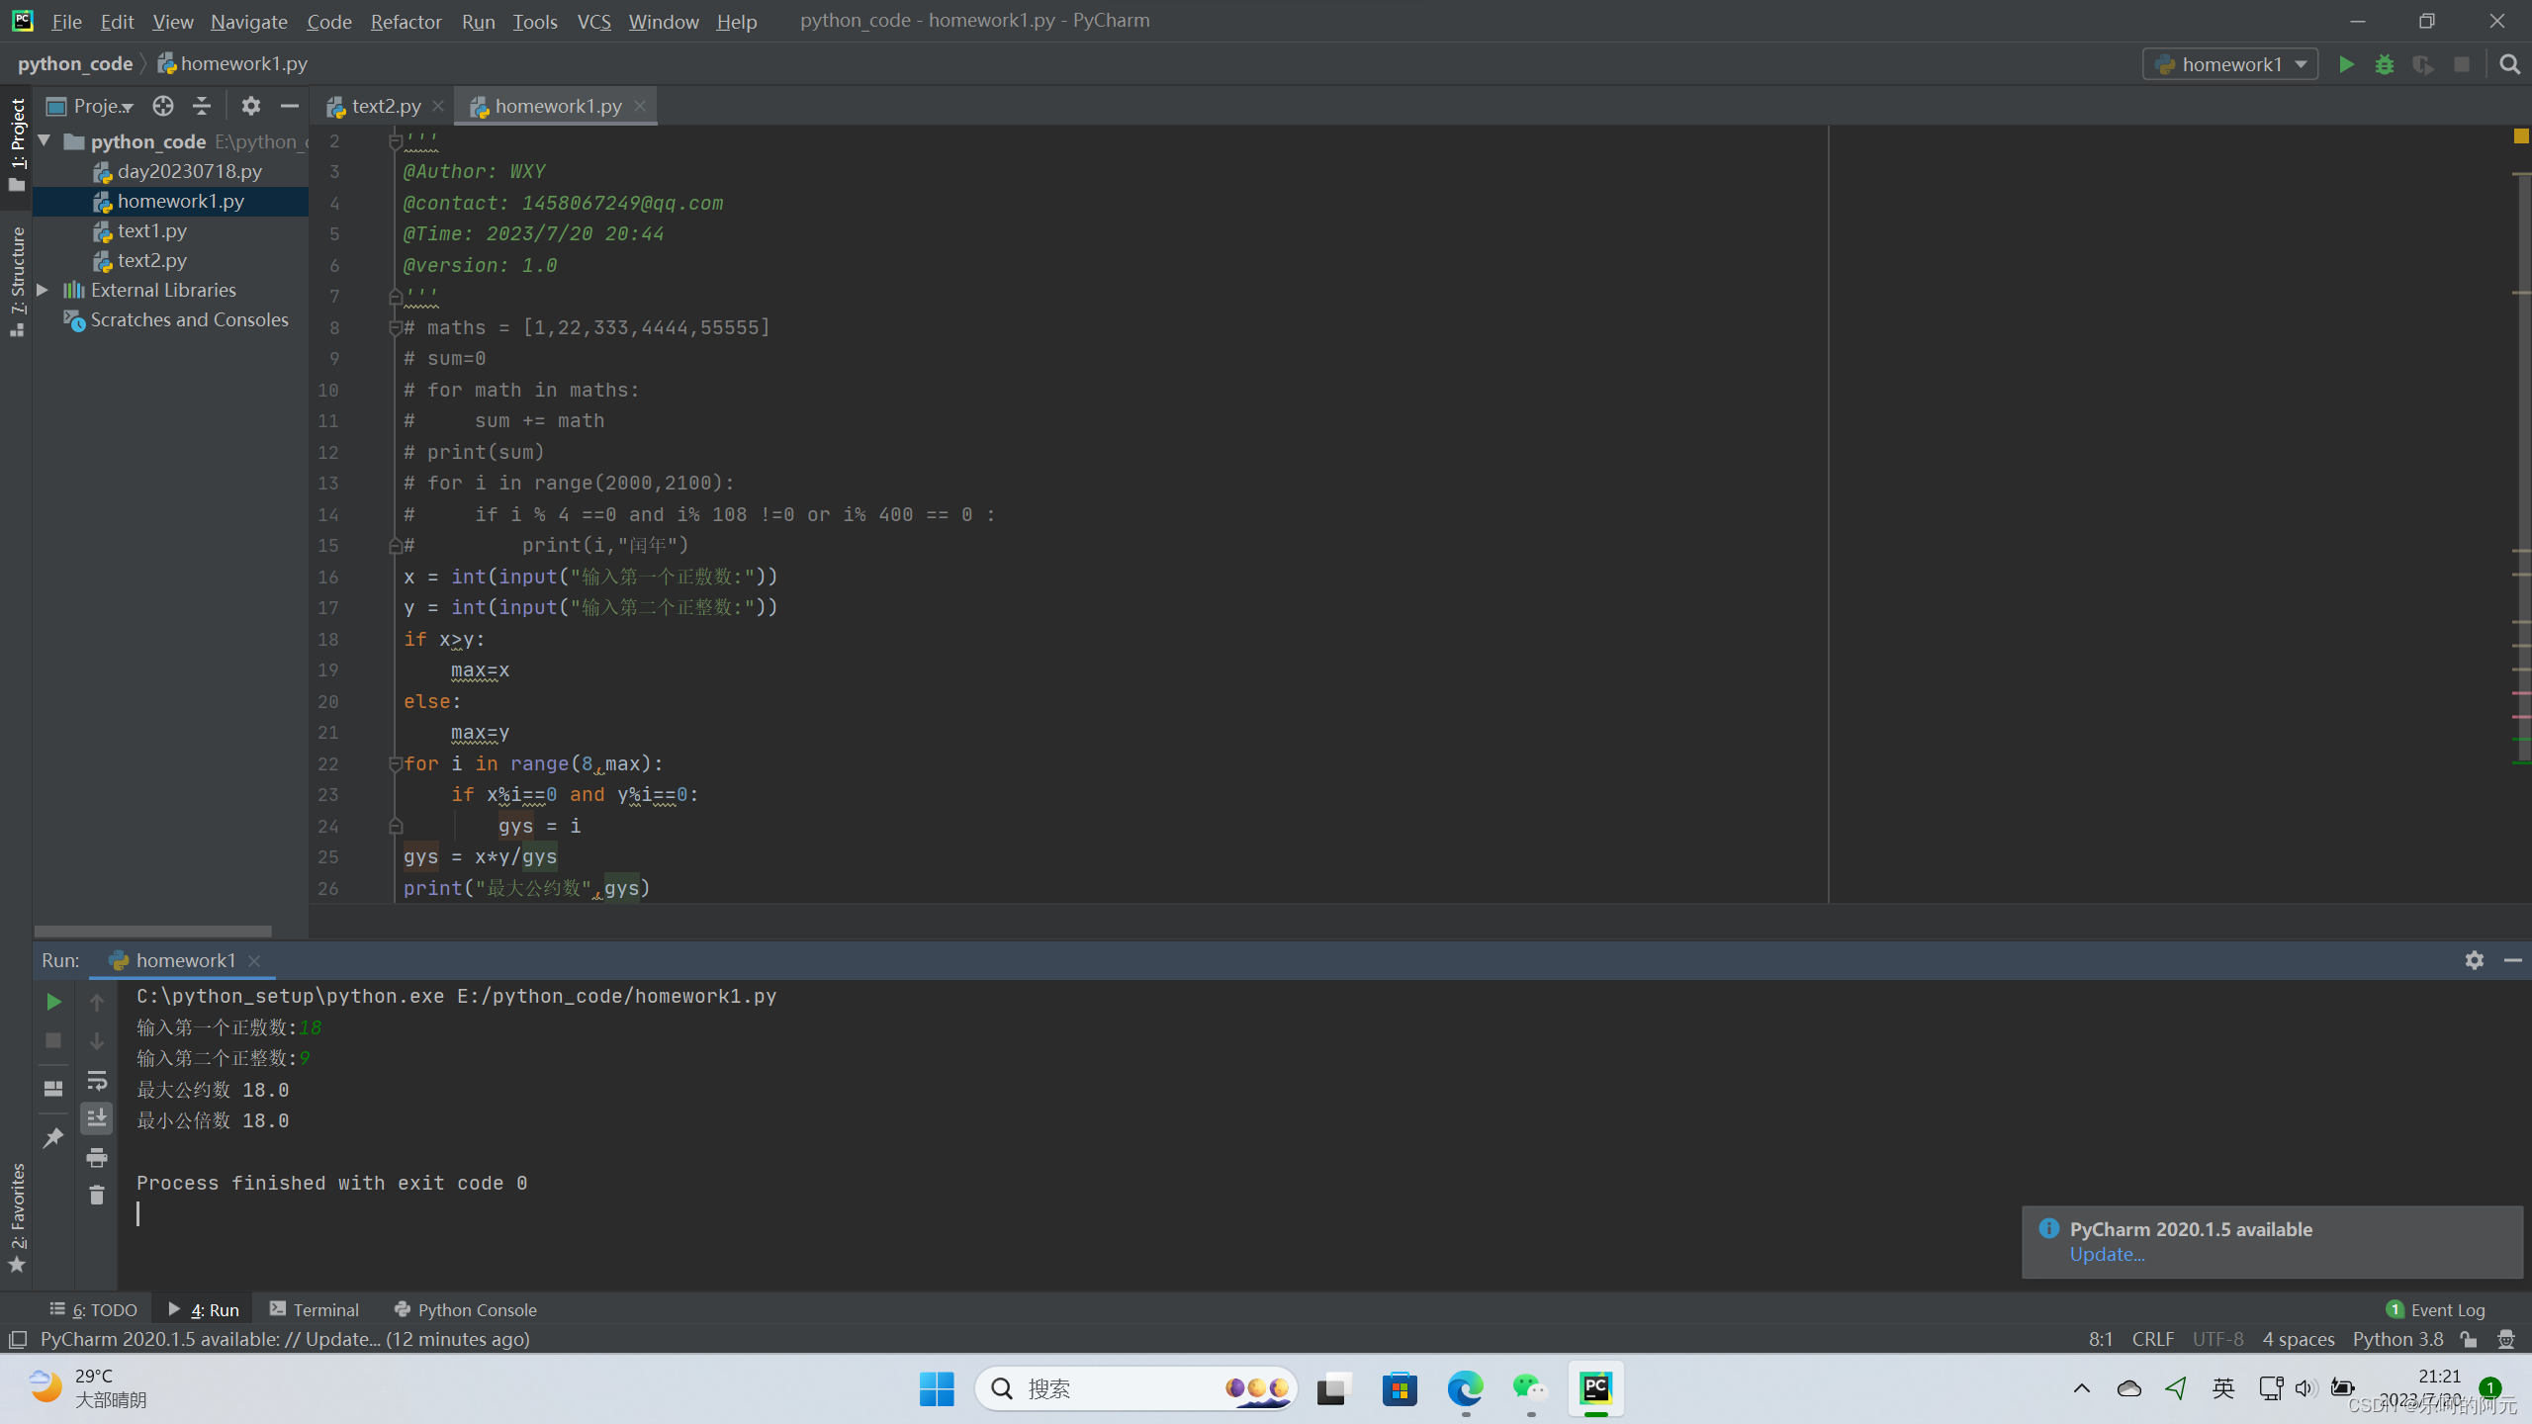Rerun homework1 in the Run panel

pos(53,1002)
